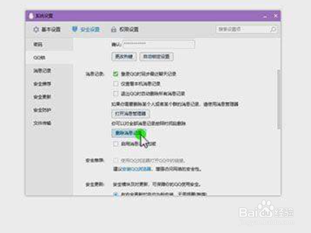Click the blue shield icon of 安全设置

(x=75, y=30)
